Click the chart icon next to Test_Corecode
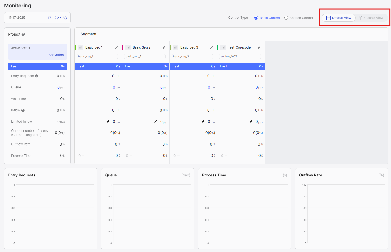Image resolution: width=391 pixels, height=252 pixels. [x=223, y=47]
